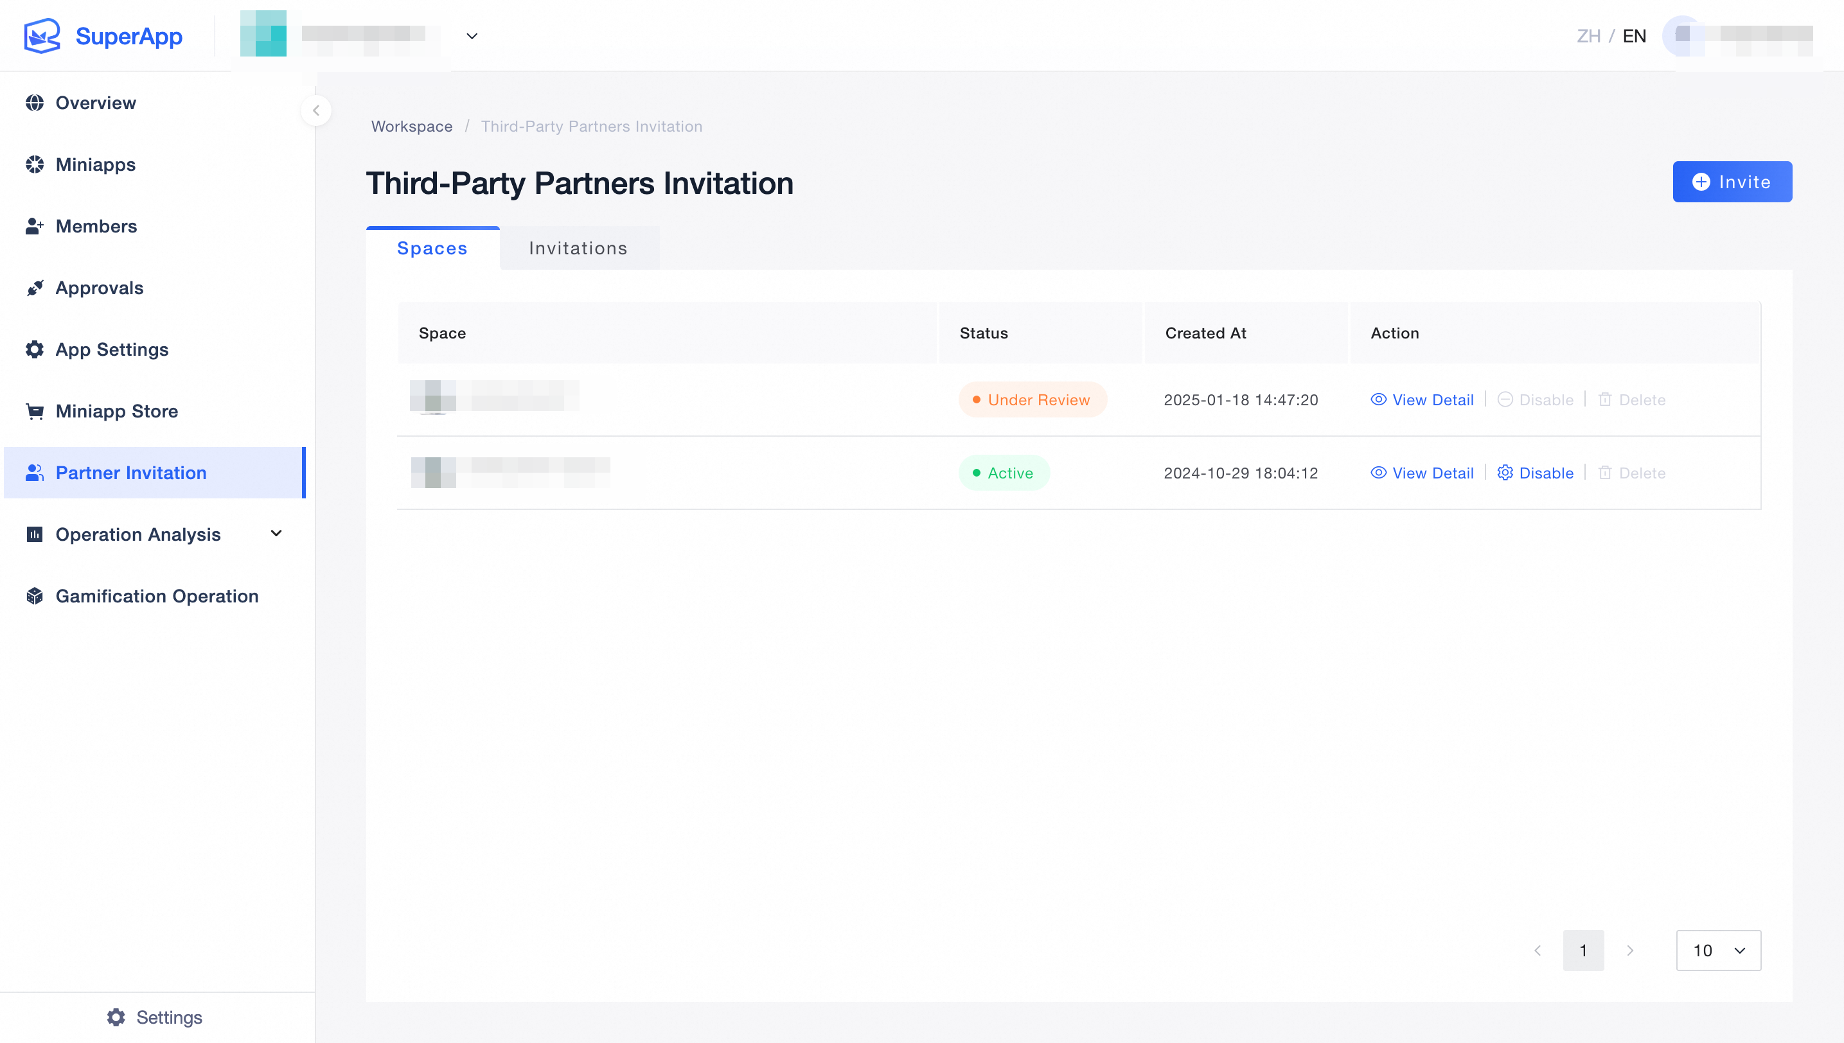The image size is (1844, 1043).
Task: Click the Workspace breadcrumb link
Action: (x=411, y=127)
